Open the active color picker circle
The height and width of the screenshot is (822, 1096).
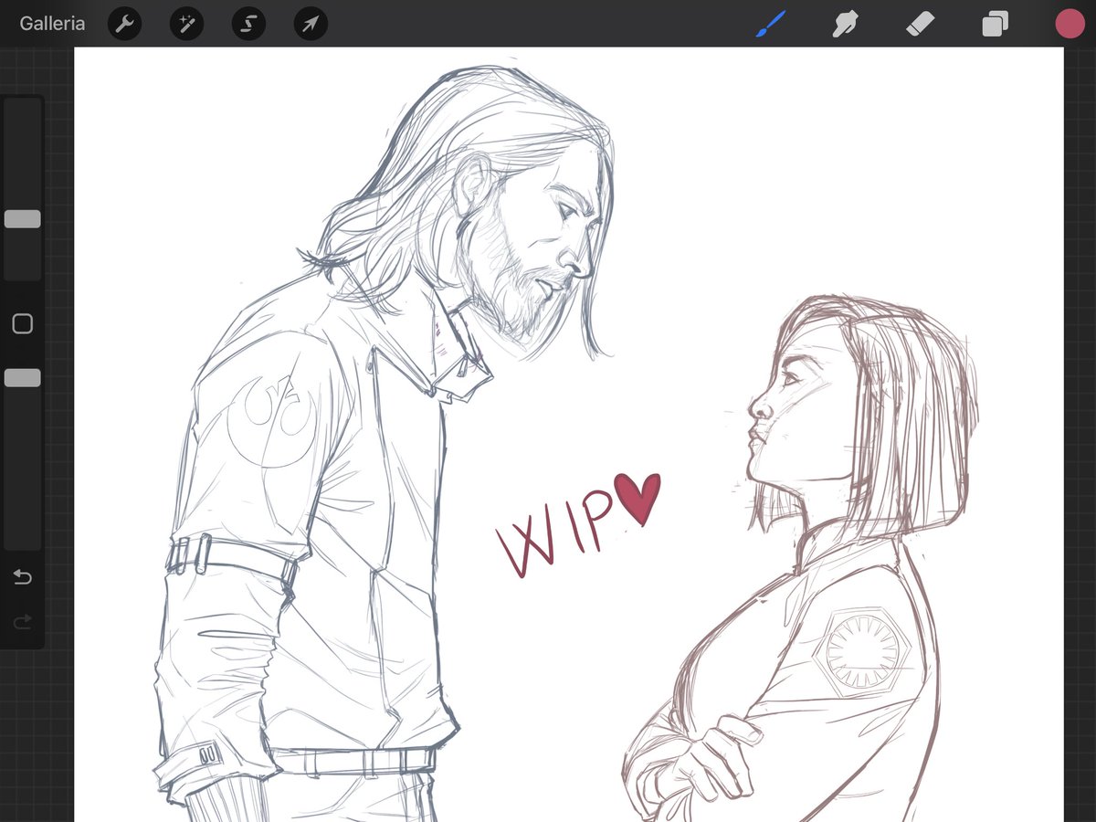(x=1070, y=24)
